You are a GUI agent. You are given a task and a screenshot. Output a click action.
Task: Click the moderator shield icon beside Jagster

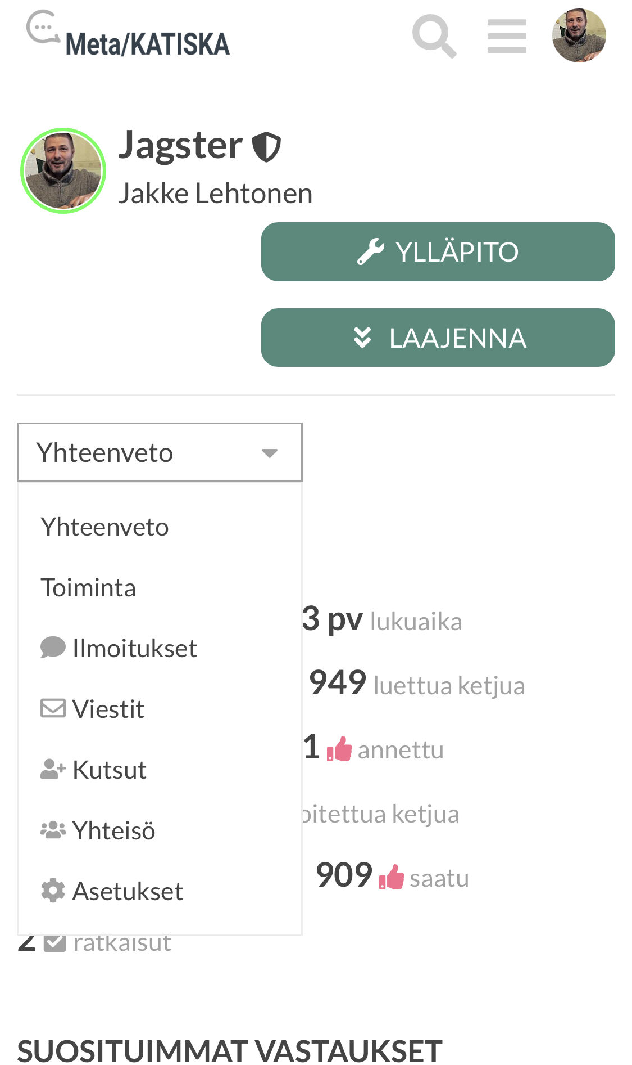pyautogui.click(x=266, y=147)
